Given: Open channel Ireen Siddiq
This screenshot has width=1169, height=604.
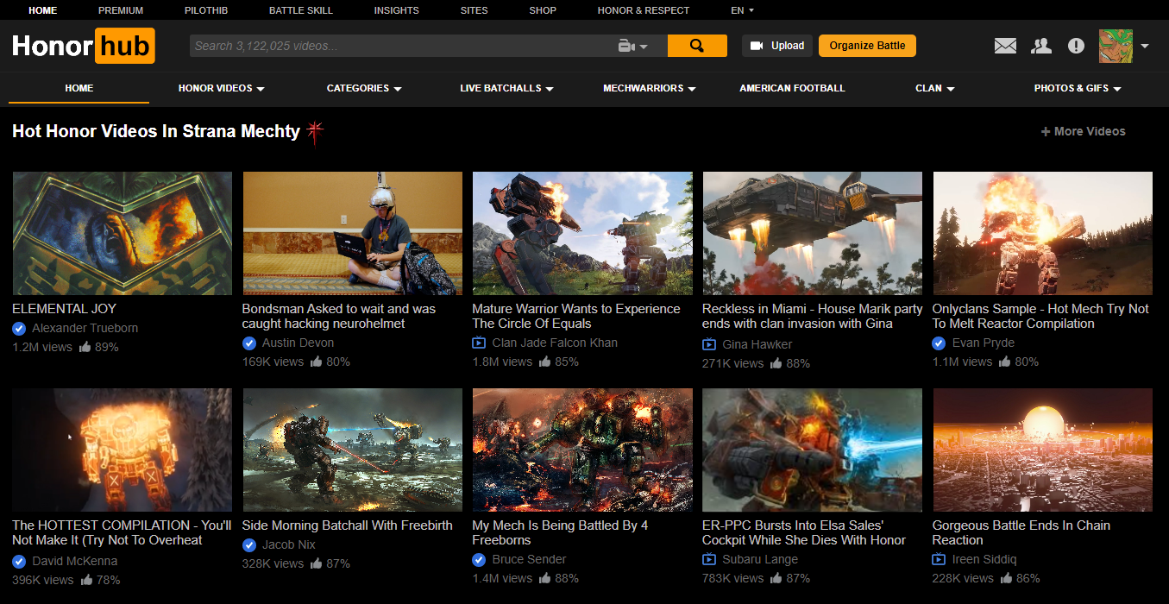Looking at the screenshot, I should (x=984, y=559).
